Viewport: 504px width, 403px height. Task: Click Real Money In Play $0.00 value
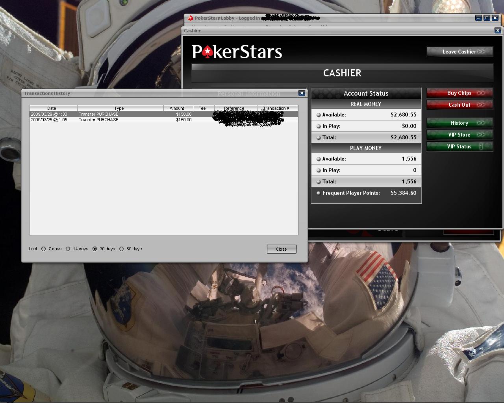point(409,126)
